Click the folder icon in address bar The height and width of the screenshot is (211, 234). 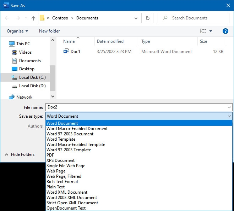pyautogui.click(x=42, y=18)
